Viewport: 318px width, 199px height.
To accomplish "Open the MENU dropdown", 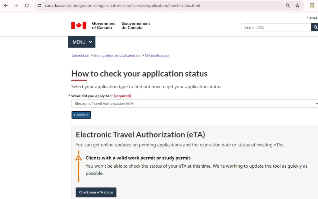I will click(x=81, y=42).
